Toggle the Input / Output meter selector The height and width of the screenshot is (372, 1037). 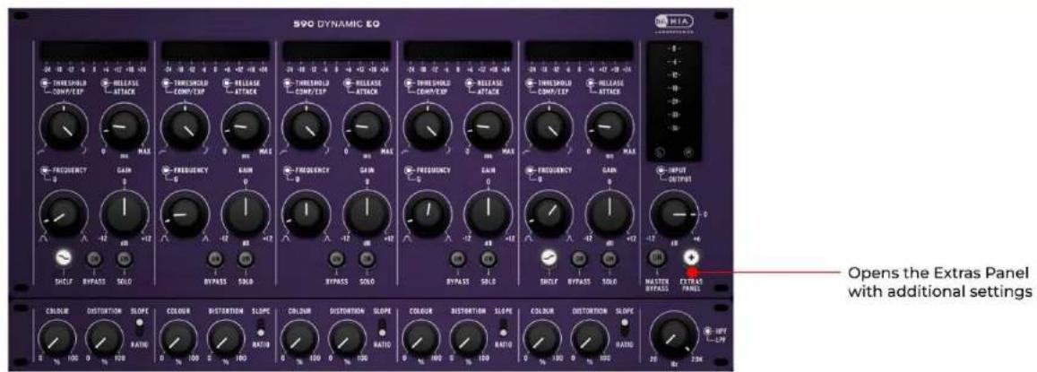pyautogui.click(x=660, y=171)
